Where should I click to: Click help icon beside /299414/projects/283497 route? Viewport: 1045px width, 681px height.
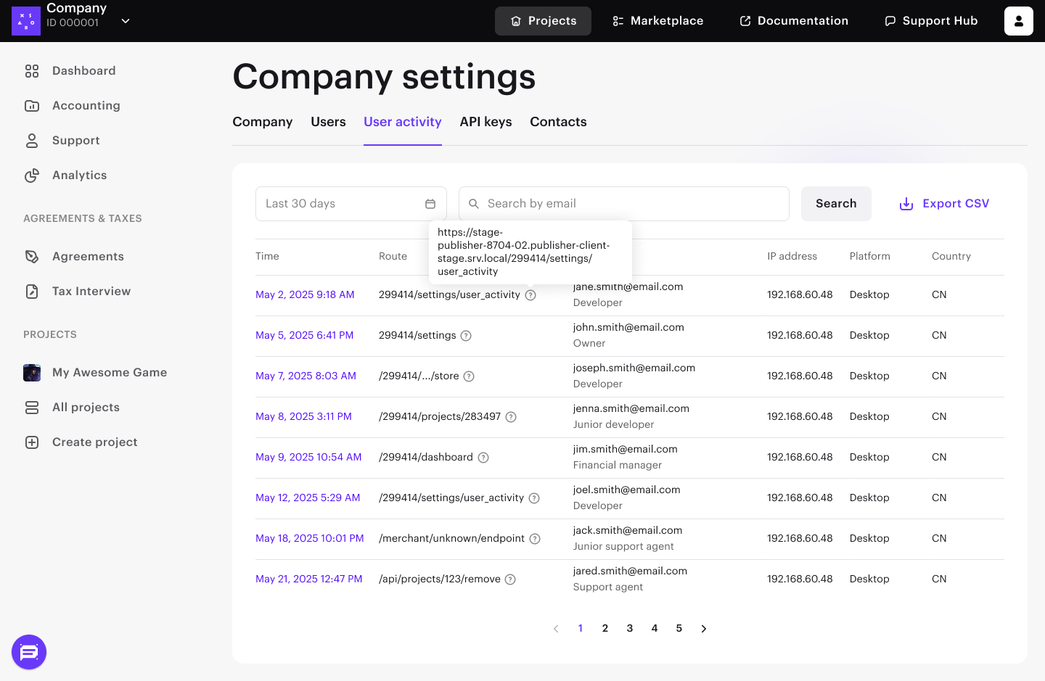pos(511,417)
